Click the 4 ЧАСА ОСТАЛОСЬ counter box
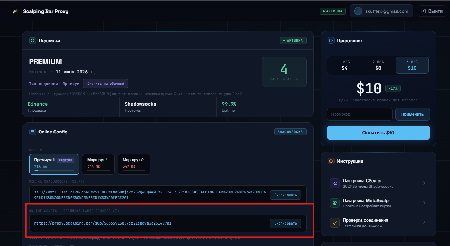The width and height of the screenshot is (450, 246). 284,72
